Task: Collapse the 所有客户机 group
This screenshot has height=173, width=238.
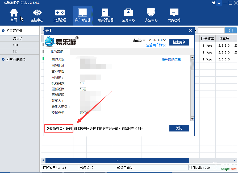Action: (x=3, y=31)
